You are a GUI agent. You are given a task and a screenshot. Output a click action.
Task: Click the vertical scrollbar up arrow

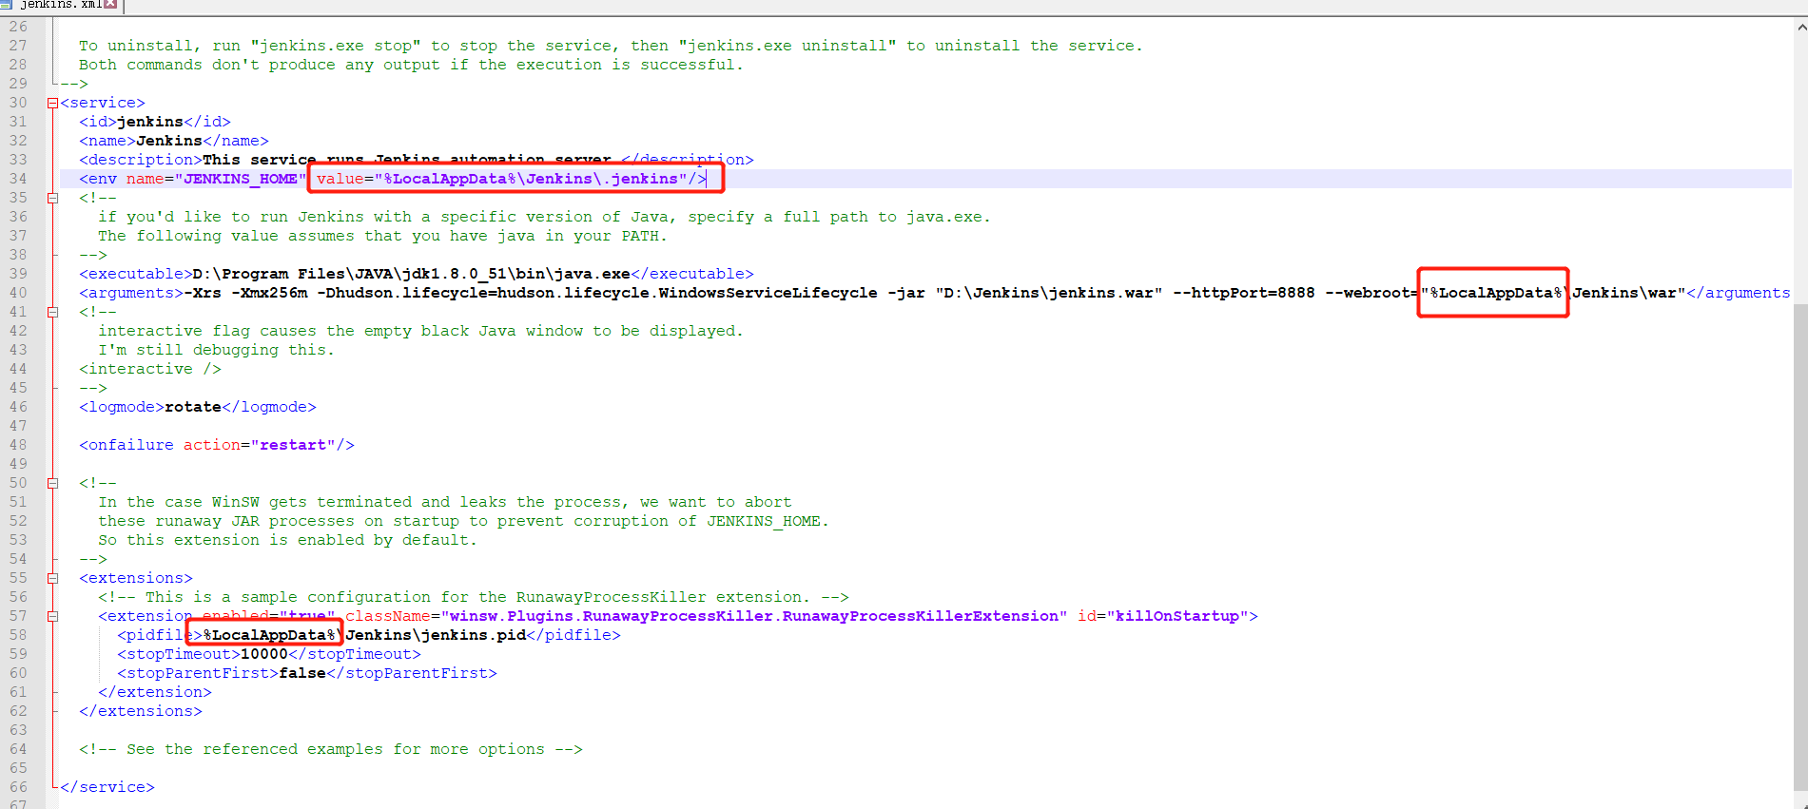[1800, 27]
